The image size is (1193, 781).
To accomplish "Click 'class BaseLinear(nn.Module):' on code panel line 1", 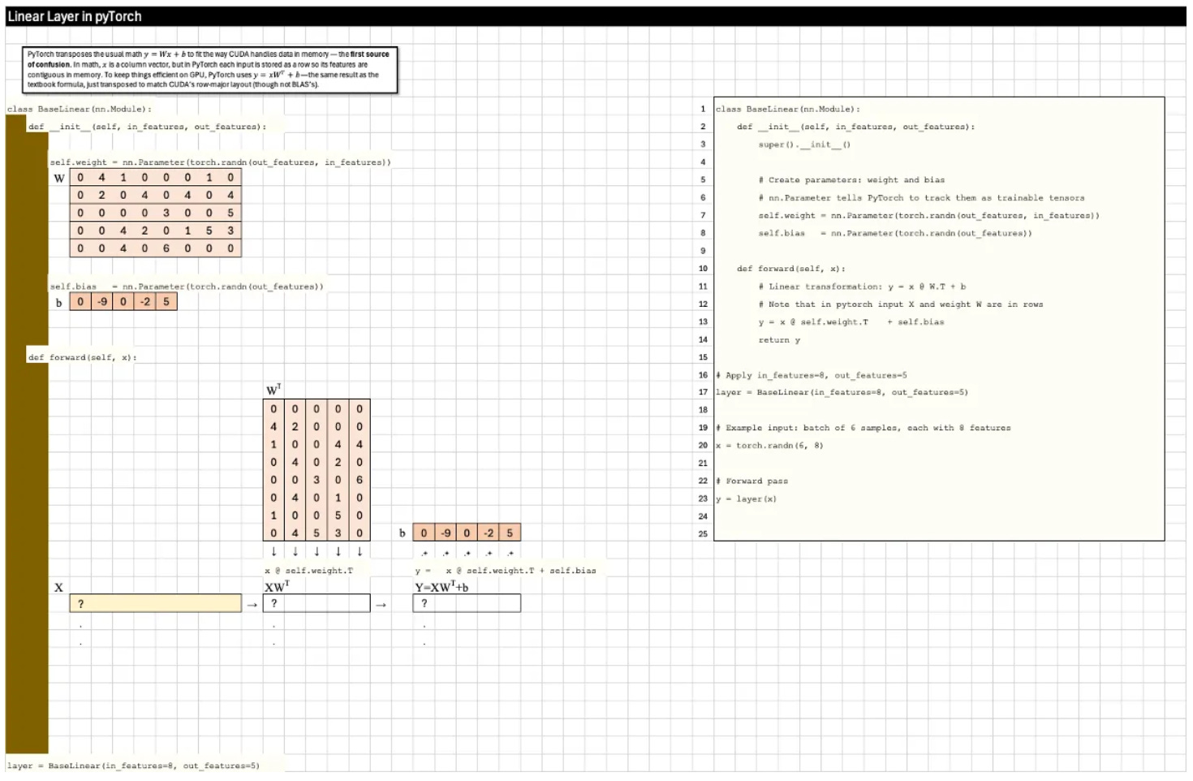I will [787, 109].
